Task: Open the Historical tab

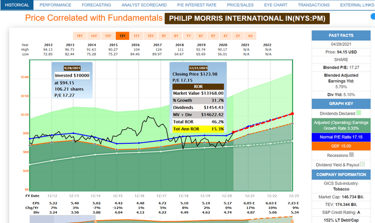Action: click(17, 5)
